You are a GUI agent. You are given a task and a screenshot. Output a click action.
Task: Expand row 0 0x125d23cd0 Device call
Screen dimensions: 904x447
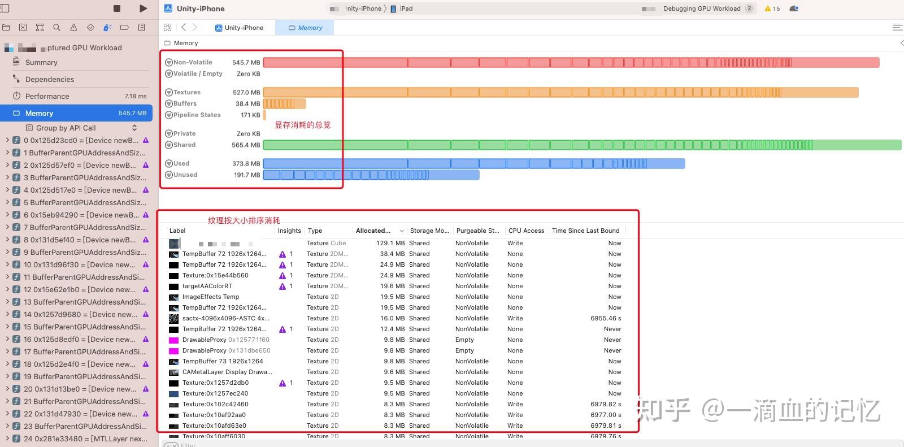(7, 140)
